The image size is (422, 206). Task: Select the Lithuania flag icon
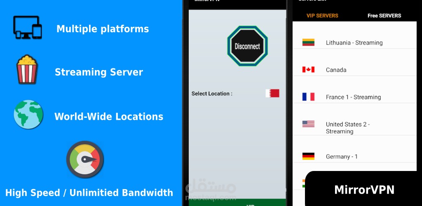pyautogui.click(x=308, y=42)
